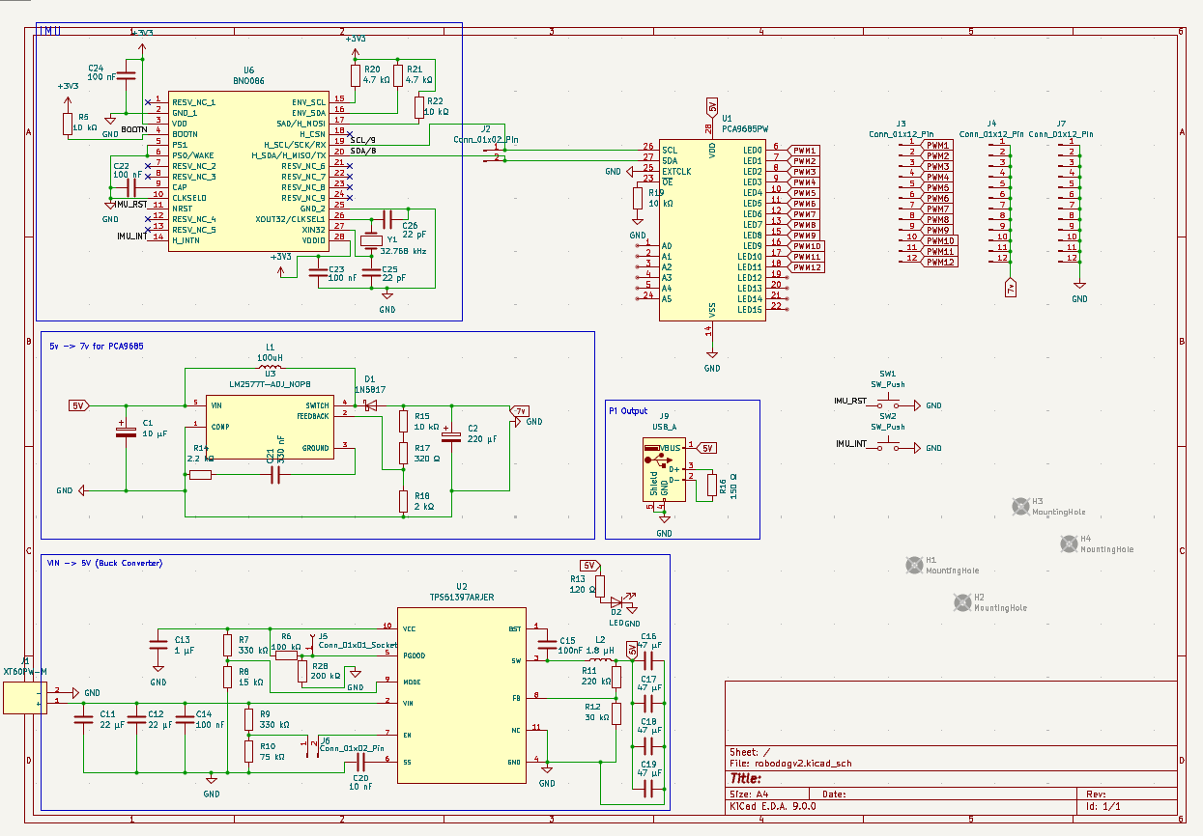Click the H3 mounting hole symbol
Screen dimensions: 1203x836
click(x=1019, y=506)
